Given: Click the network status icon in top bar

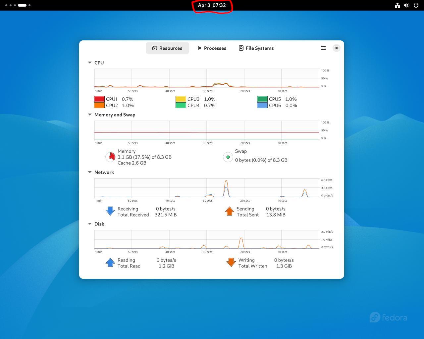Looking at the screenshot, I should [397, 5].
